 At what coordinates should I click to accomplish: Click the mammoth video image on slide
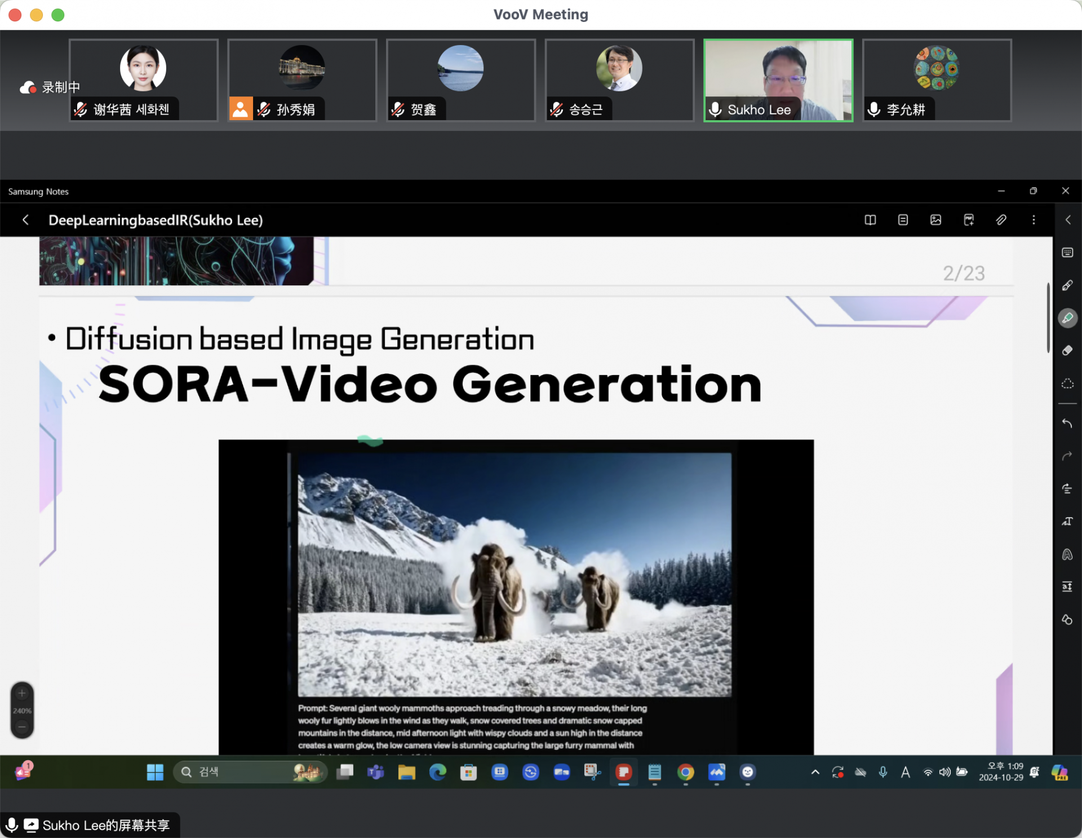pos(515,575)
